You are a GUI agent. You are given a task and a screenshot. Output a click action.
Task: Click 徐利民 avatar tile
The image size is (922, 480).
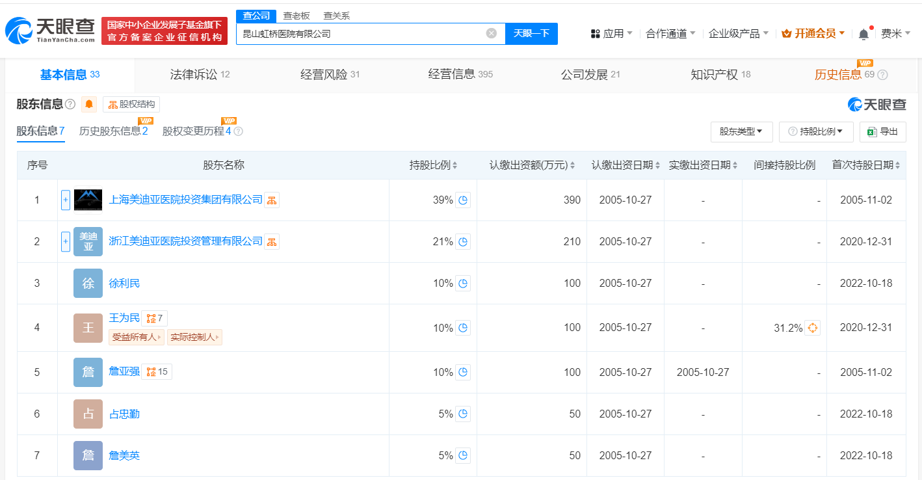(88, 284)
